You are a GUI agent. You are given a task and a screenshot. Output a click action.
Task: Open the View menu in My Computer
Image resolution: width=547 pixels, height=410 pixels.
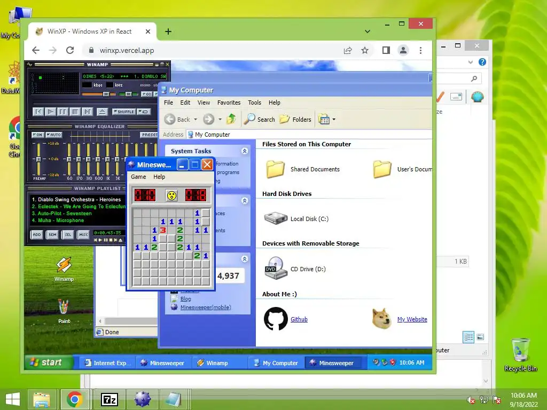pyautogui.click(x=204, y=102)
